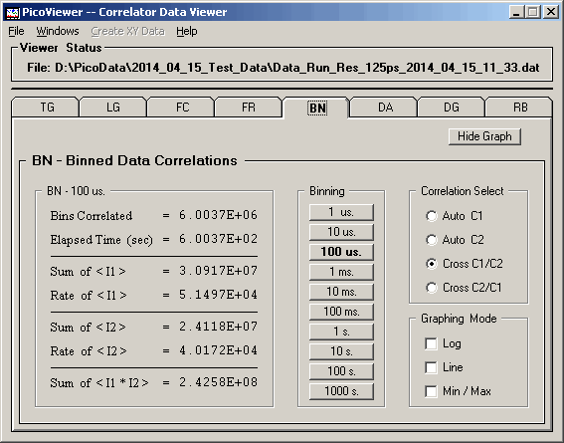Set binning to 1 s.
The image size is (564, 443).
(341, 332)
